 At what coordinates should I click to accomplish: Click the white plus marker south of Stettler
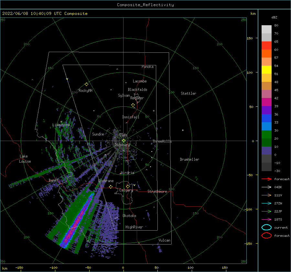[x=183, y=130]
